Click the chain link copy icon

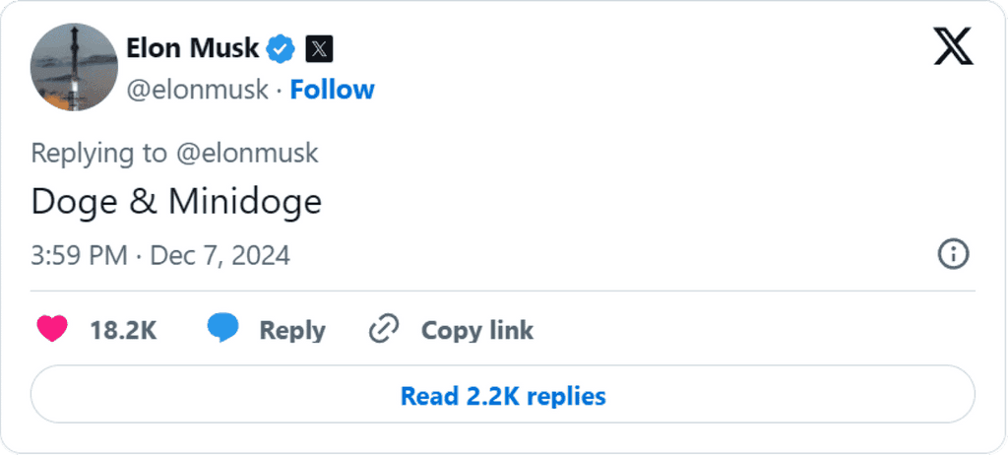pyautogui.click(x=384, y=330)
